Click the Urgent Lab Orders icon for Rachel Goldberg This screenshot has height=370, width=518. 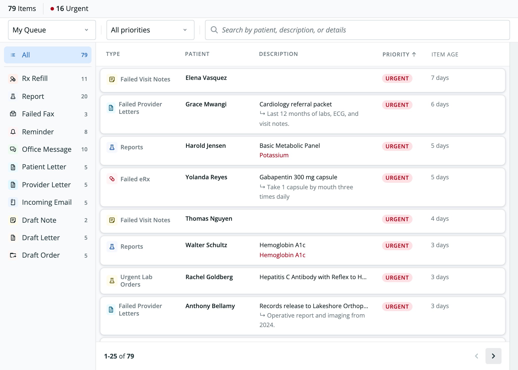(x=112, y=281)
